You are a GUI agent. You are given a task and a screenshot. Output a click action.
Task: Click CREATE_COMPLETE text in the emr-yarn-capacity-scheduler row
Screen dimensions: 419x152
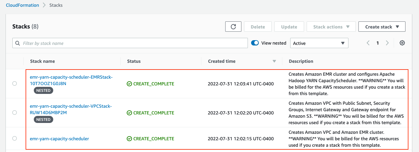pyautogui.click(x=154, y=139)
